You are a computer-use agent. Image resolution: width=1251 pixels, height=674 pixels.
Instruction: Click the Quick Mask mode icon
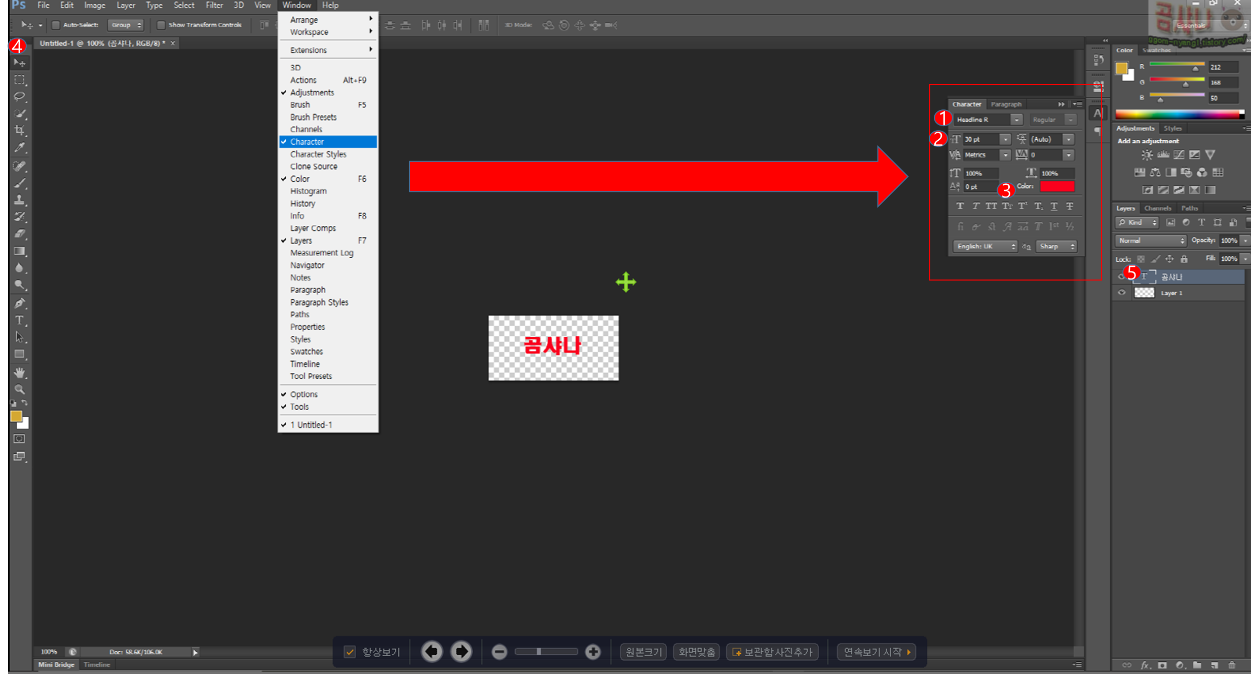click(19, 439)
